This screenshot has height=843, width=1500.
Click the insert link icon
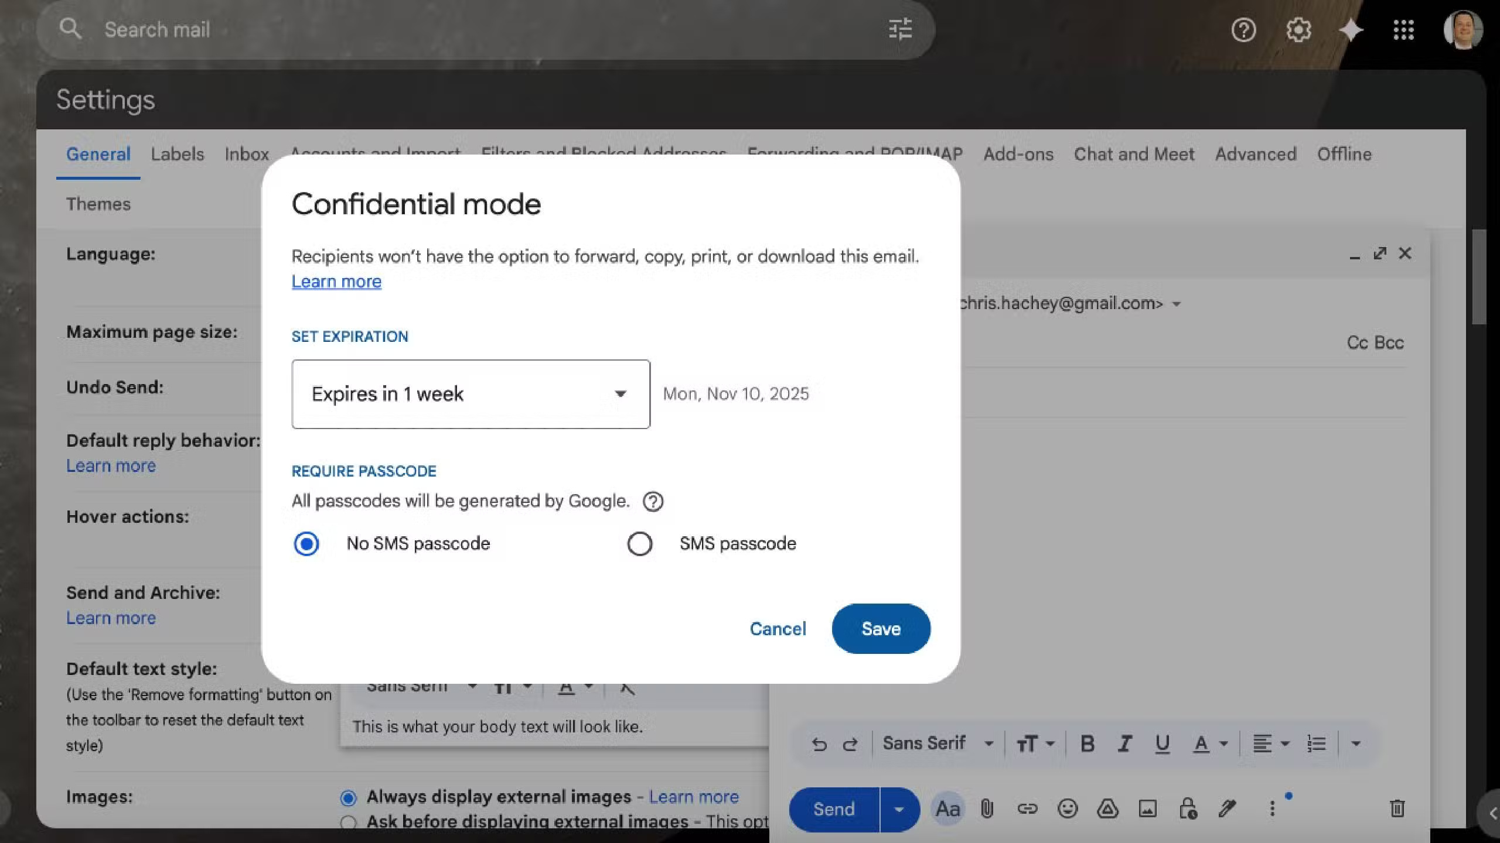tap(1027, 809)
